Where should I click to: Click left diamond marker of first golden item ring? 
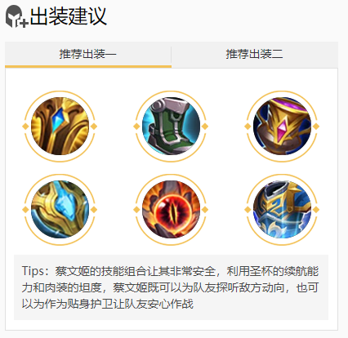click(x=25, y=127)
